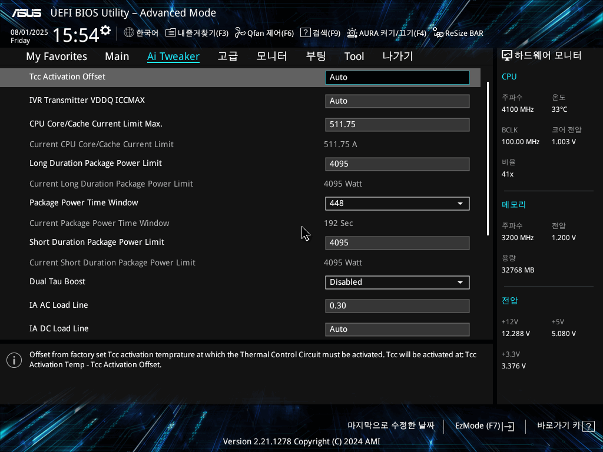Click the 32768 MB memory capacity value
Viewport: 603px width, 452px height.
tap(518, 270)
